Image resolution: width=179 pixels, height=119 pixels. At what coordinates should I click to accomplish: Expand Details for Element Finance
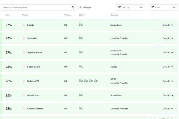[x=168, y=109]
